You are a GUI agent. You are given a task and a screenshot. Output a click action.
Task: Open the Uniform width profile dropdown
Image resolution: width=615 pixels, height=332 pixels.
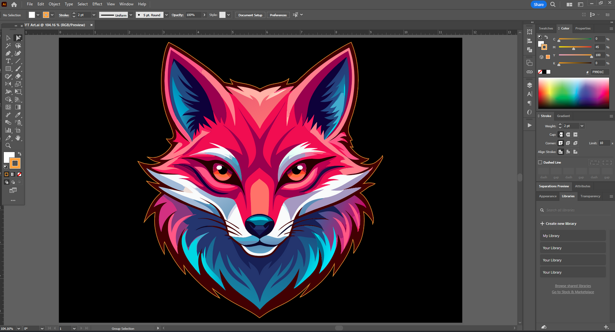coord(131,15)
